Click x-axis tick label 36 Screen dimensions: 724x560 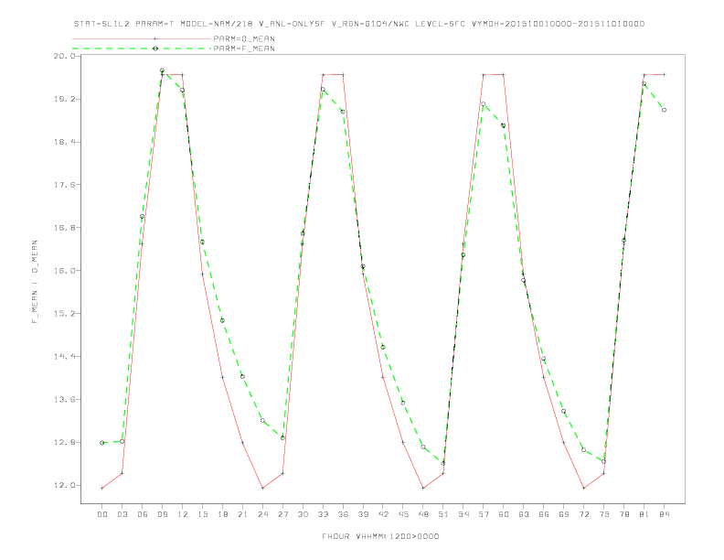coord(343,514)
